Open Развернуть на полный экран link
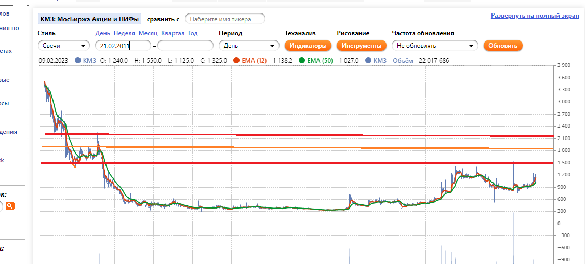 (535, 16)
